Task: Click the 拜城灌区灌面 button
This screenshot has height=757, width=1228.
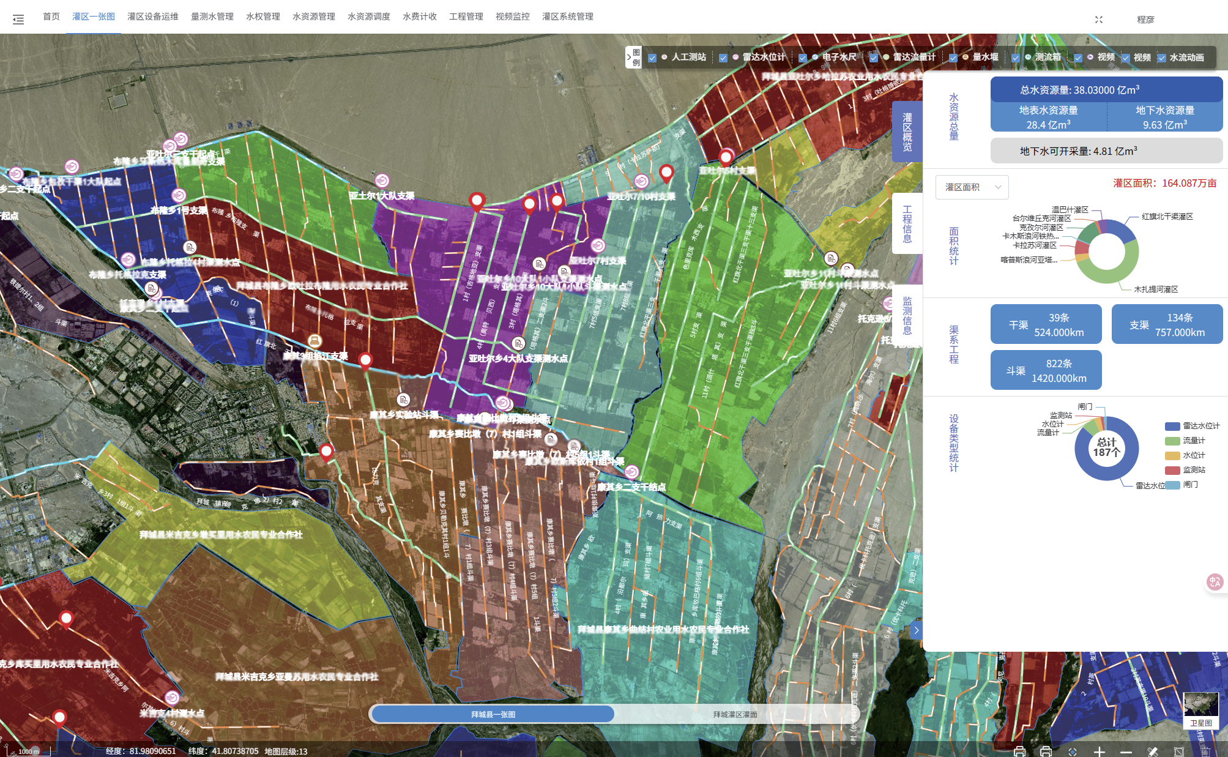Action: click(735, 714)
